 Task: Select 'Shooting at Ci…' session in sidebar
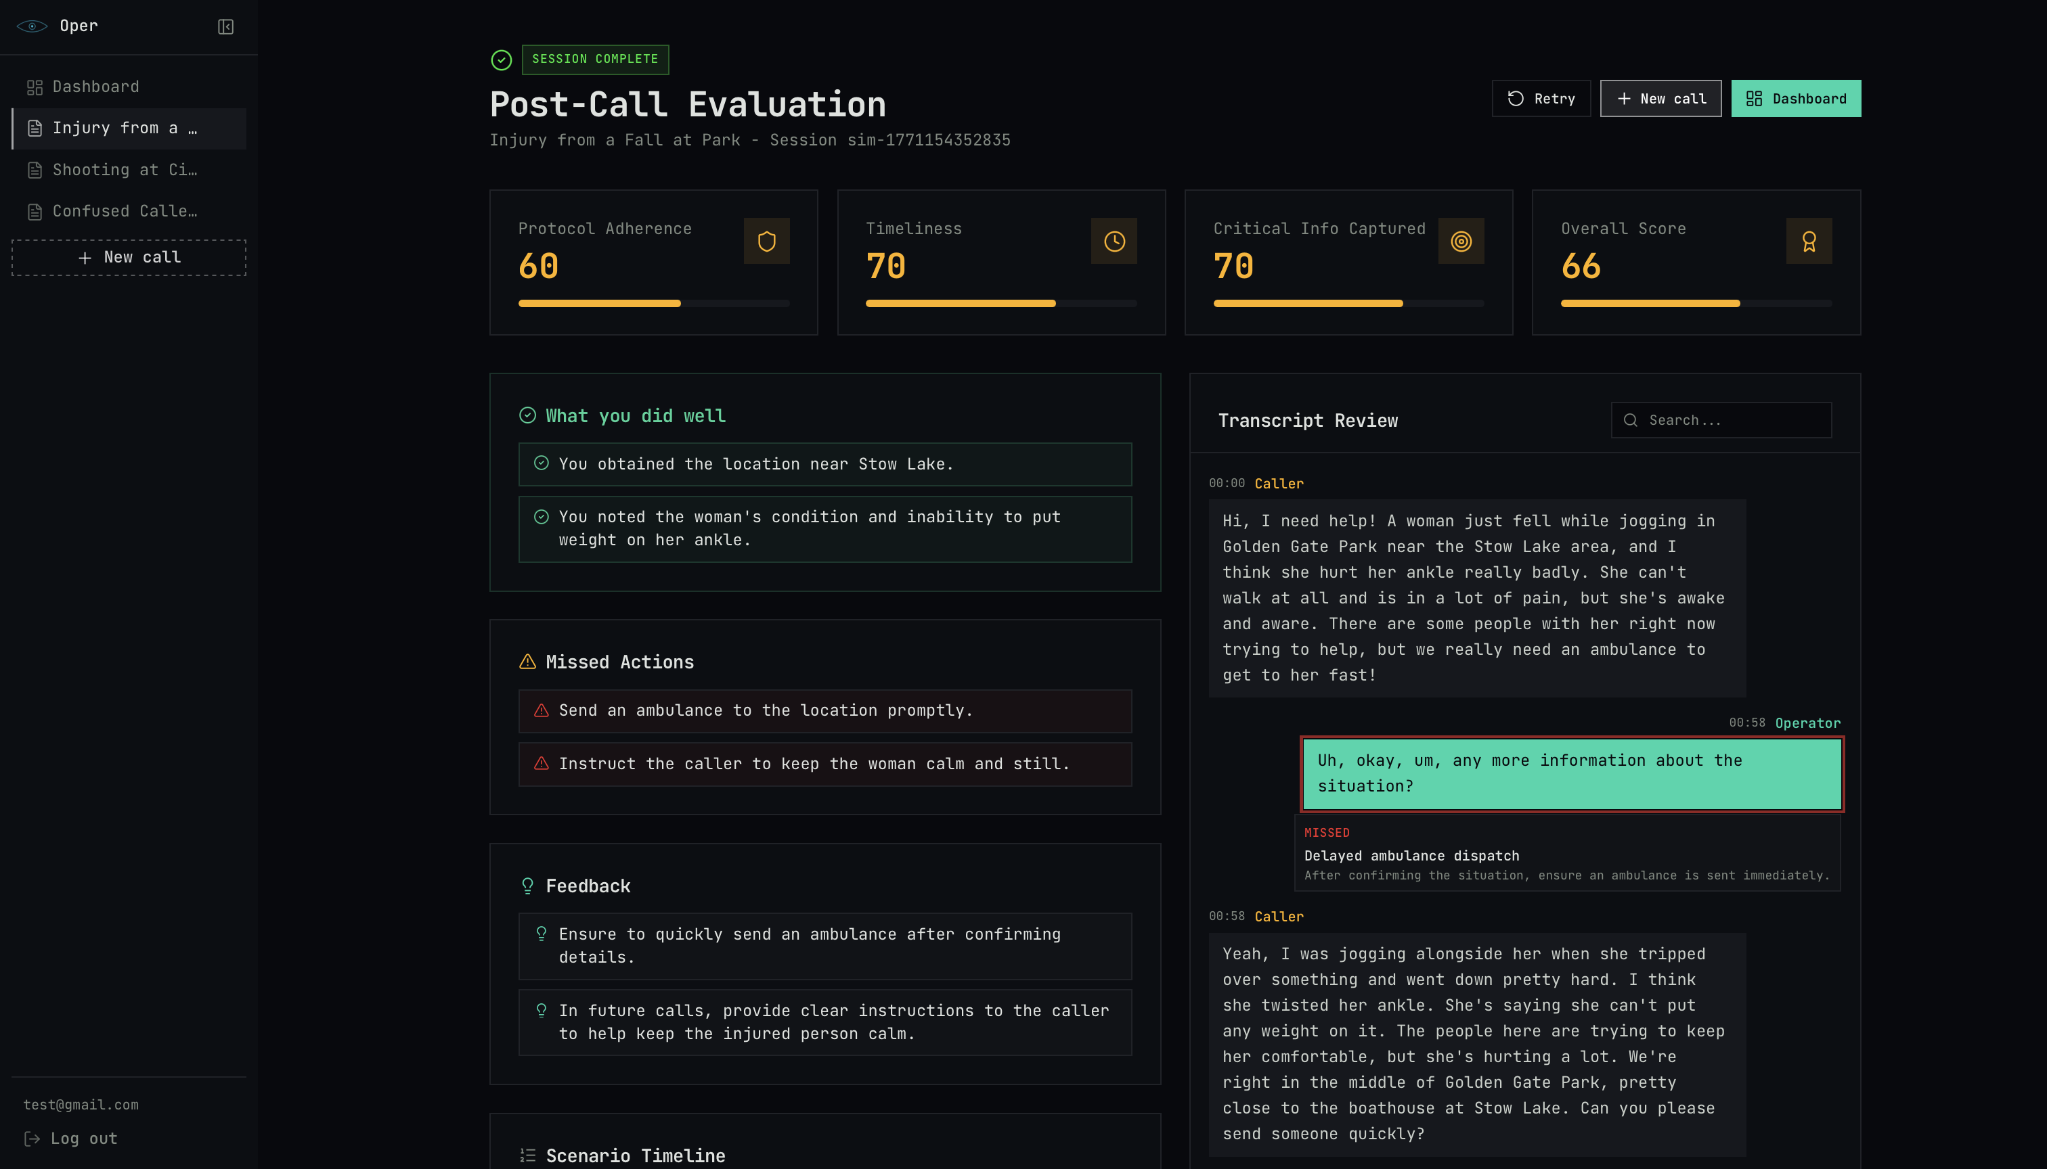tap(125, 170)
